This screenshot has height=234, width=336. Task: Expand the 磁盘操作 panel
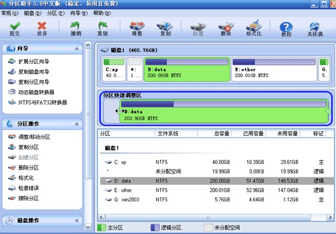tap(77, 220)
